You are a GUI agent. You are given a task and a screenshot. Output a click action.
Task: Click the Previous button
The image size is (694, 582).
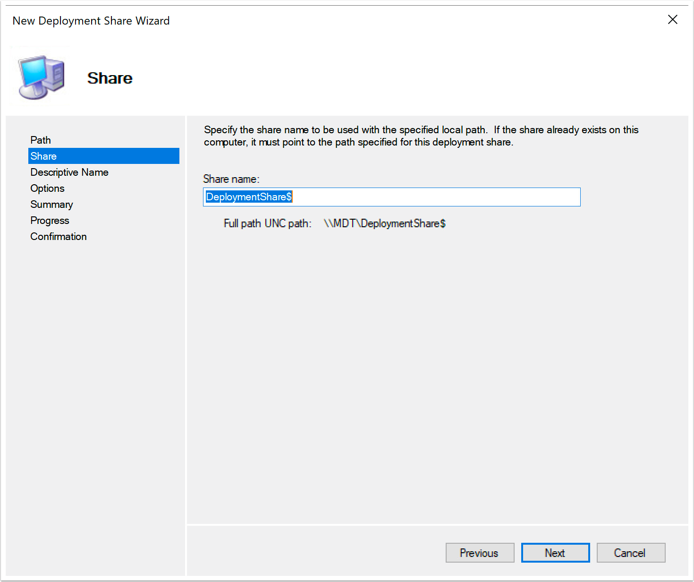[x=480, y=553]
